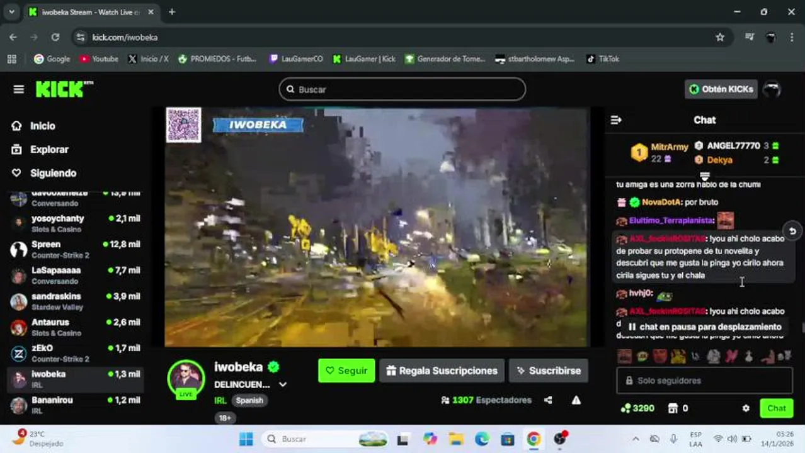This screenshot has height=453, width=805.
Task: Click MitrArmy top gifter in chat
Action: [670, 147]
